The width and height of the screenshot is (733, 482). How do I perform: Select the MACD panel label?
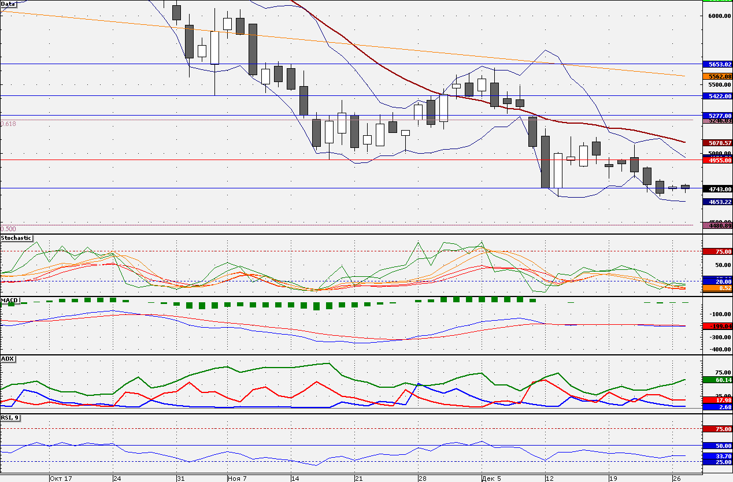click(10, 301)
